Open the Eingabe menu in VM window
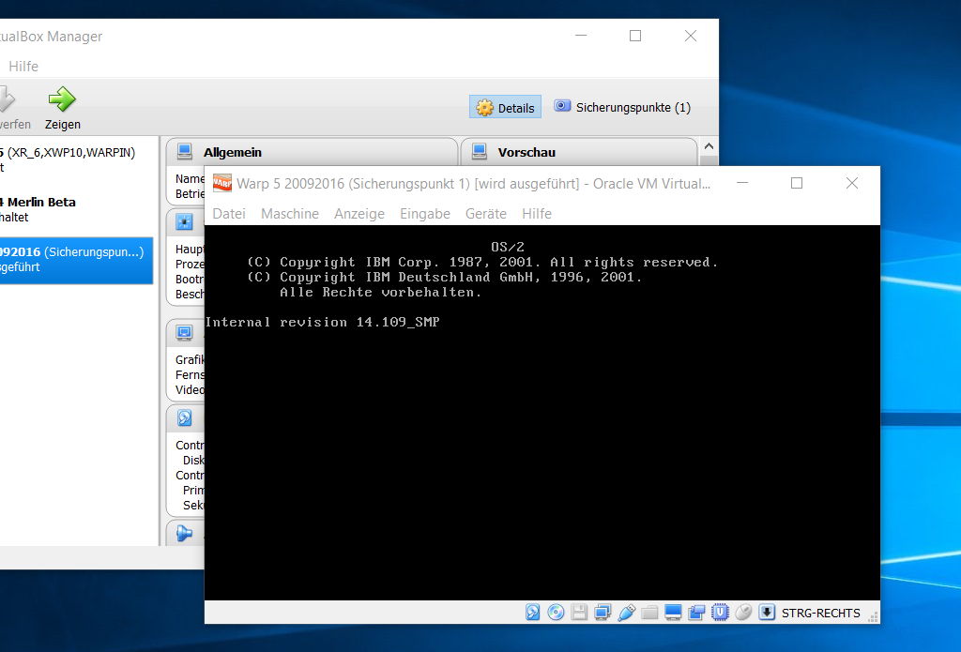961x652 pixels. (425, 214)
